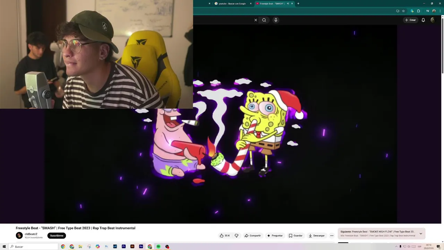
Task: Close the youtube Buscar con Google tab
Action: click(x=251, y=3)
